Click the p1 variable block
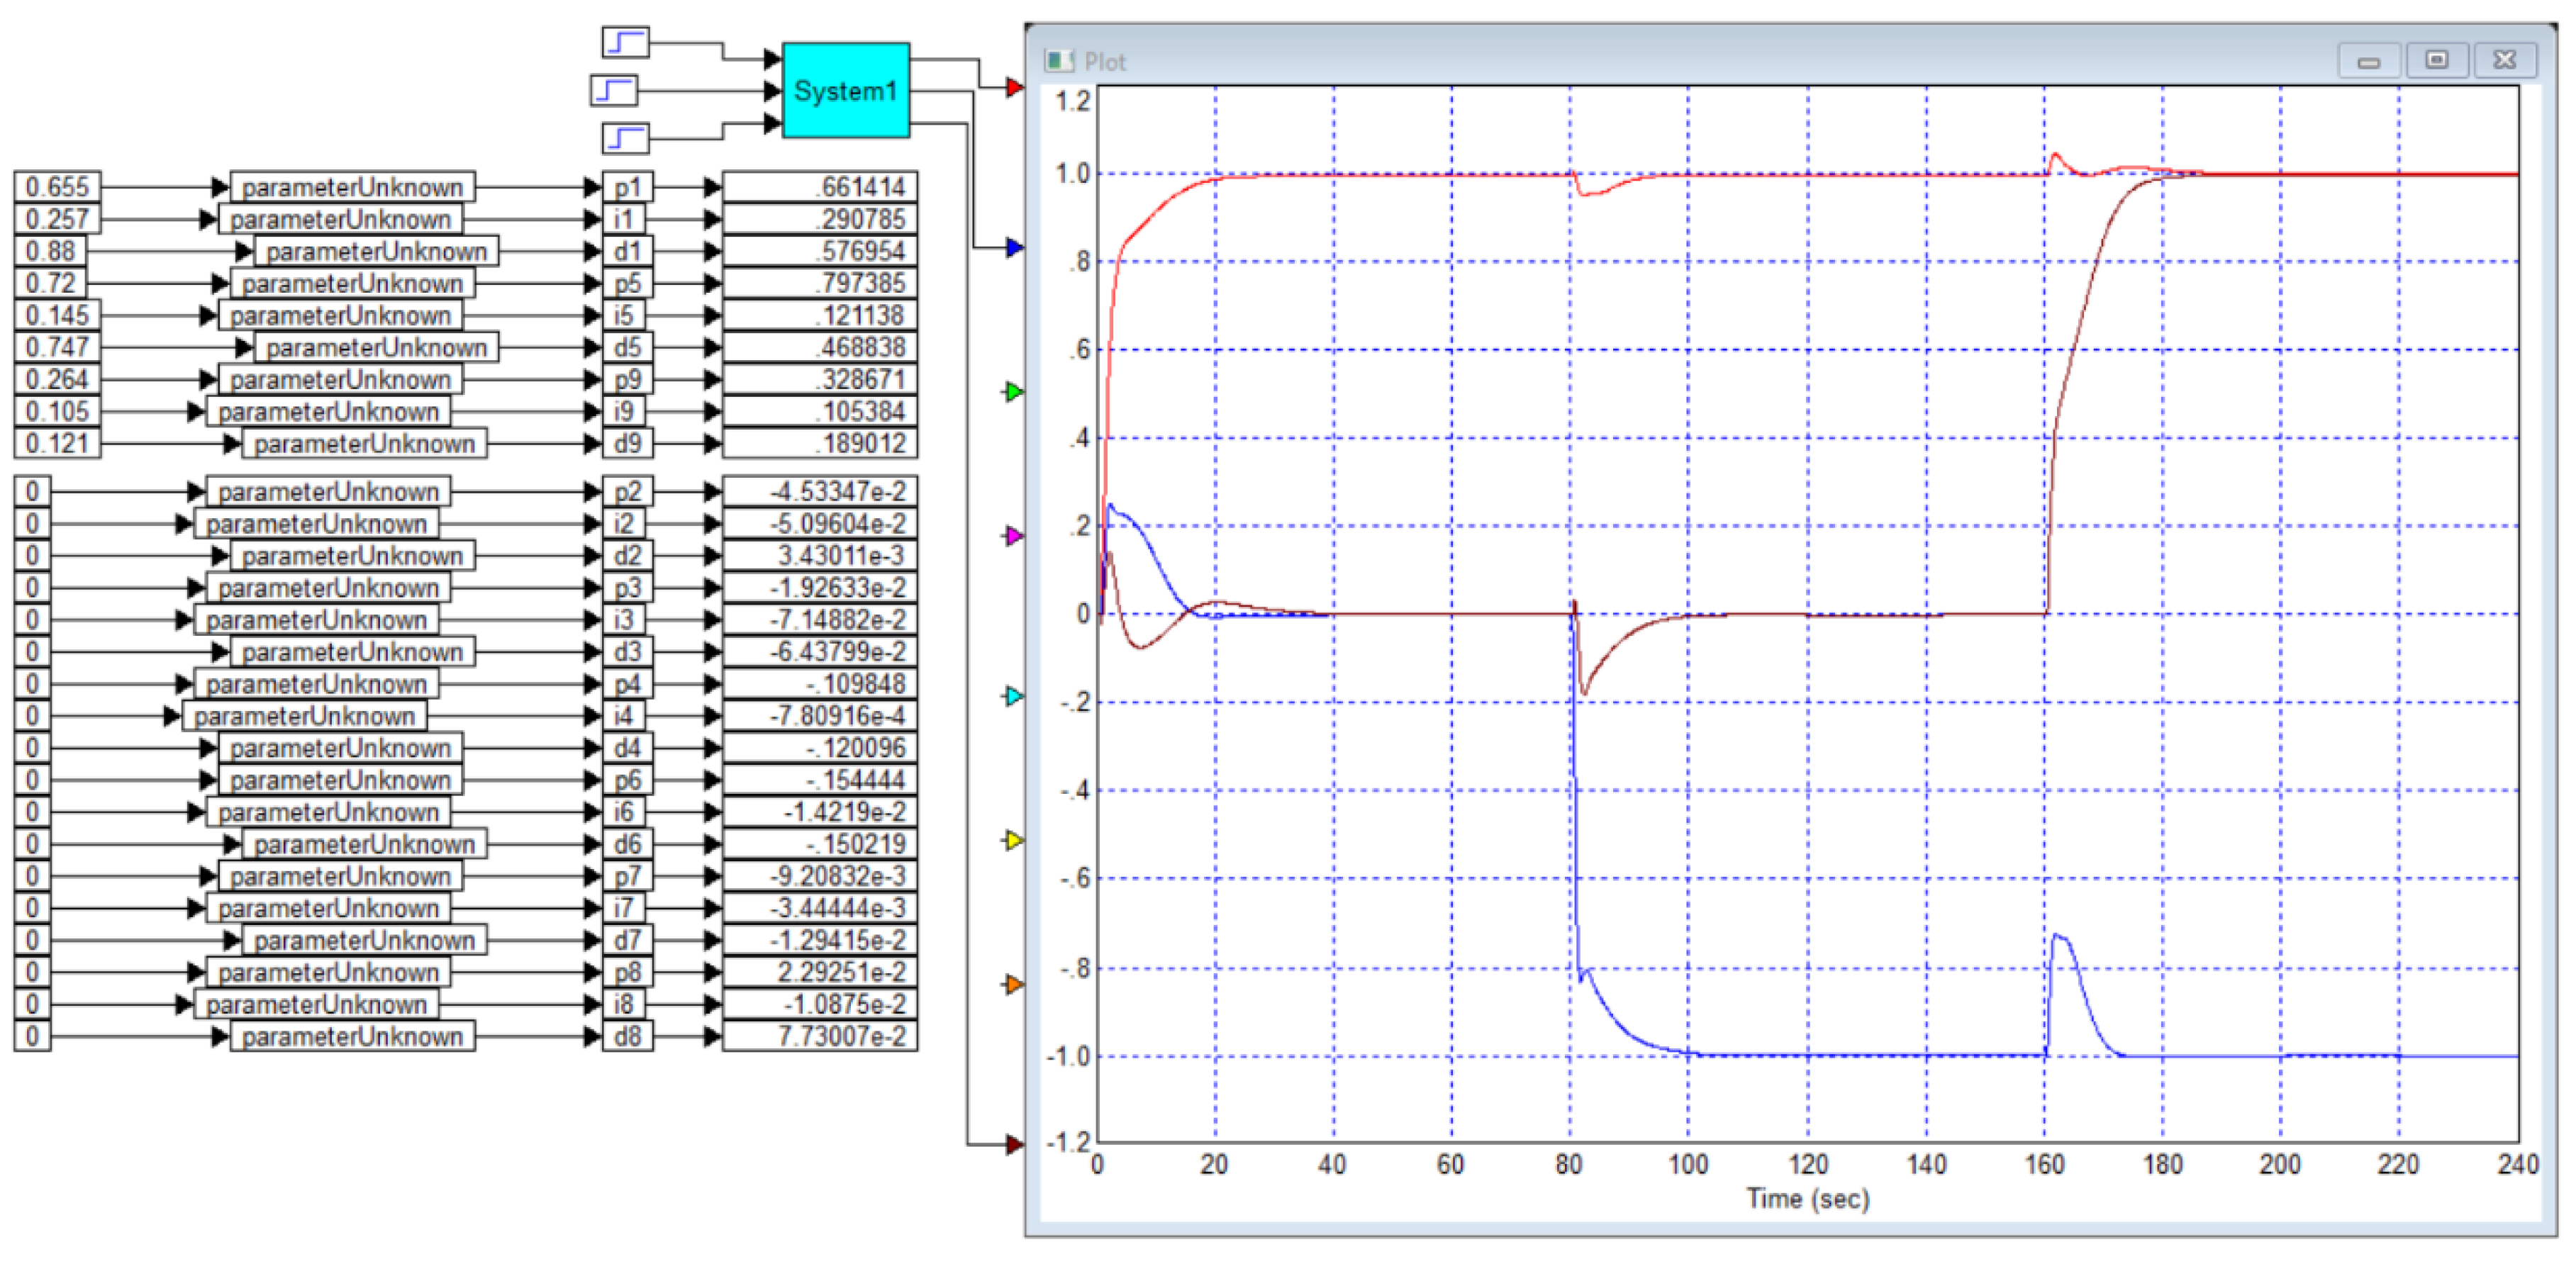Image resolution: width=2576 pixels, height=1261 pixels. (627, 187)
